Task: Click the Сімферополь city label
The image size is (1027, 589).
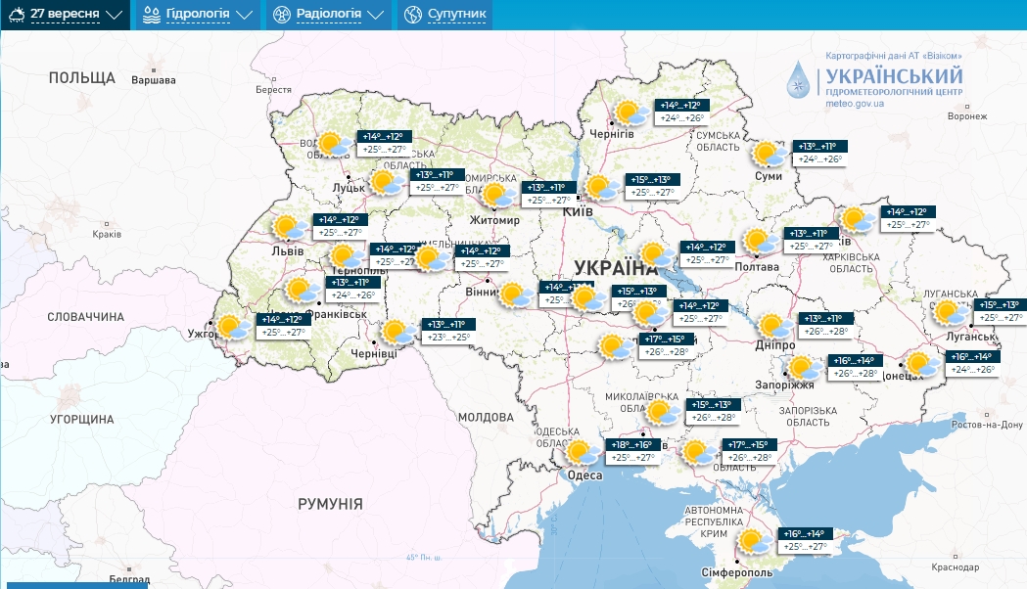Action: 737,572
